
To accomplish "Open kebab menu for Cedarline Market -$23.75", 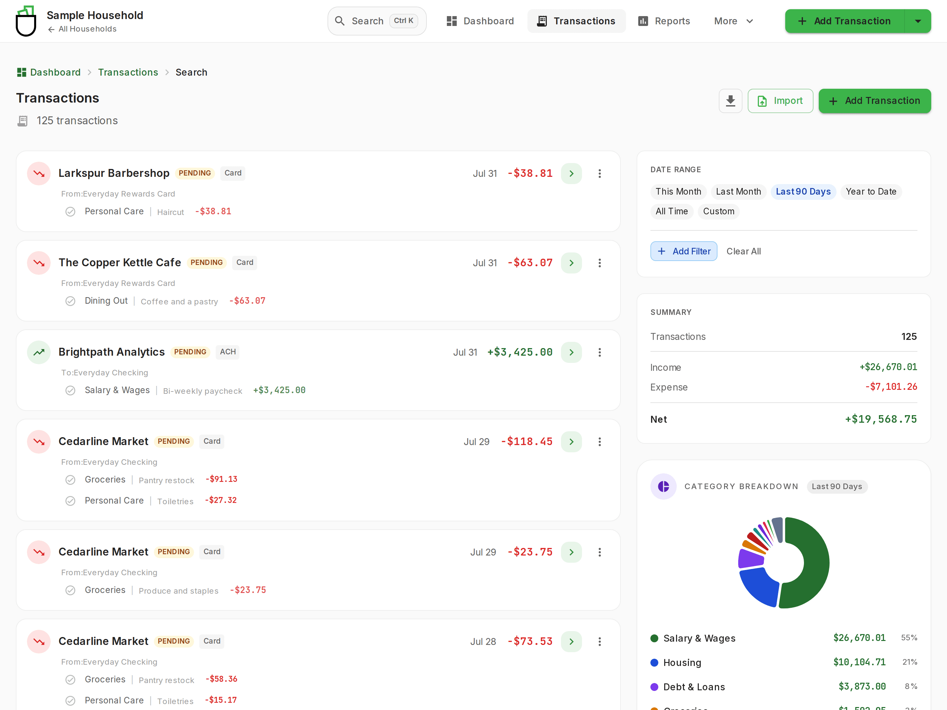I will pos(599,552).
